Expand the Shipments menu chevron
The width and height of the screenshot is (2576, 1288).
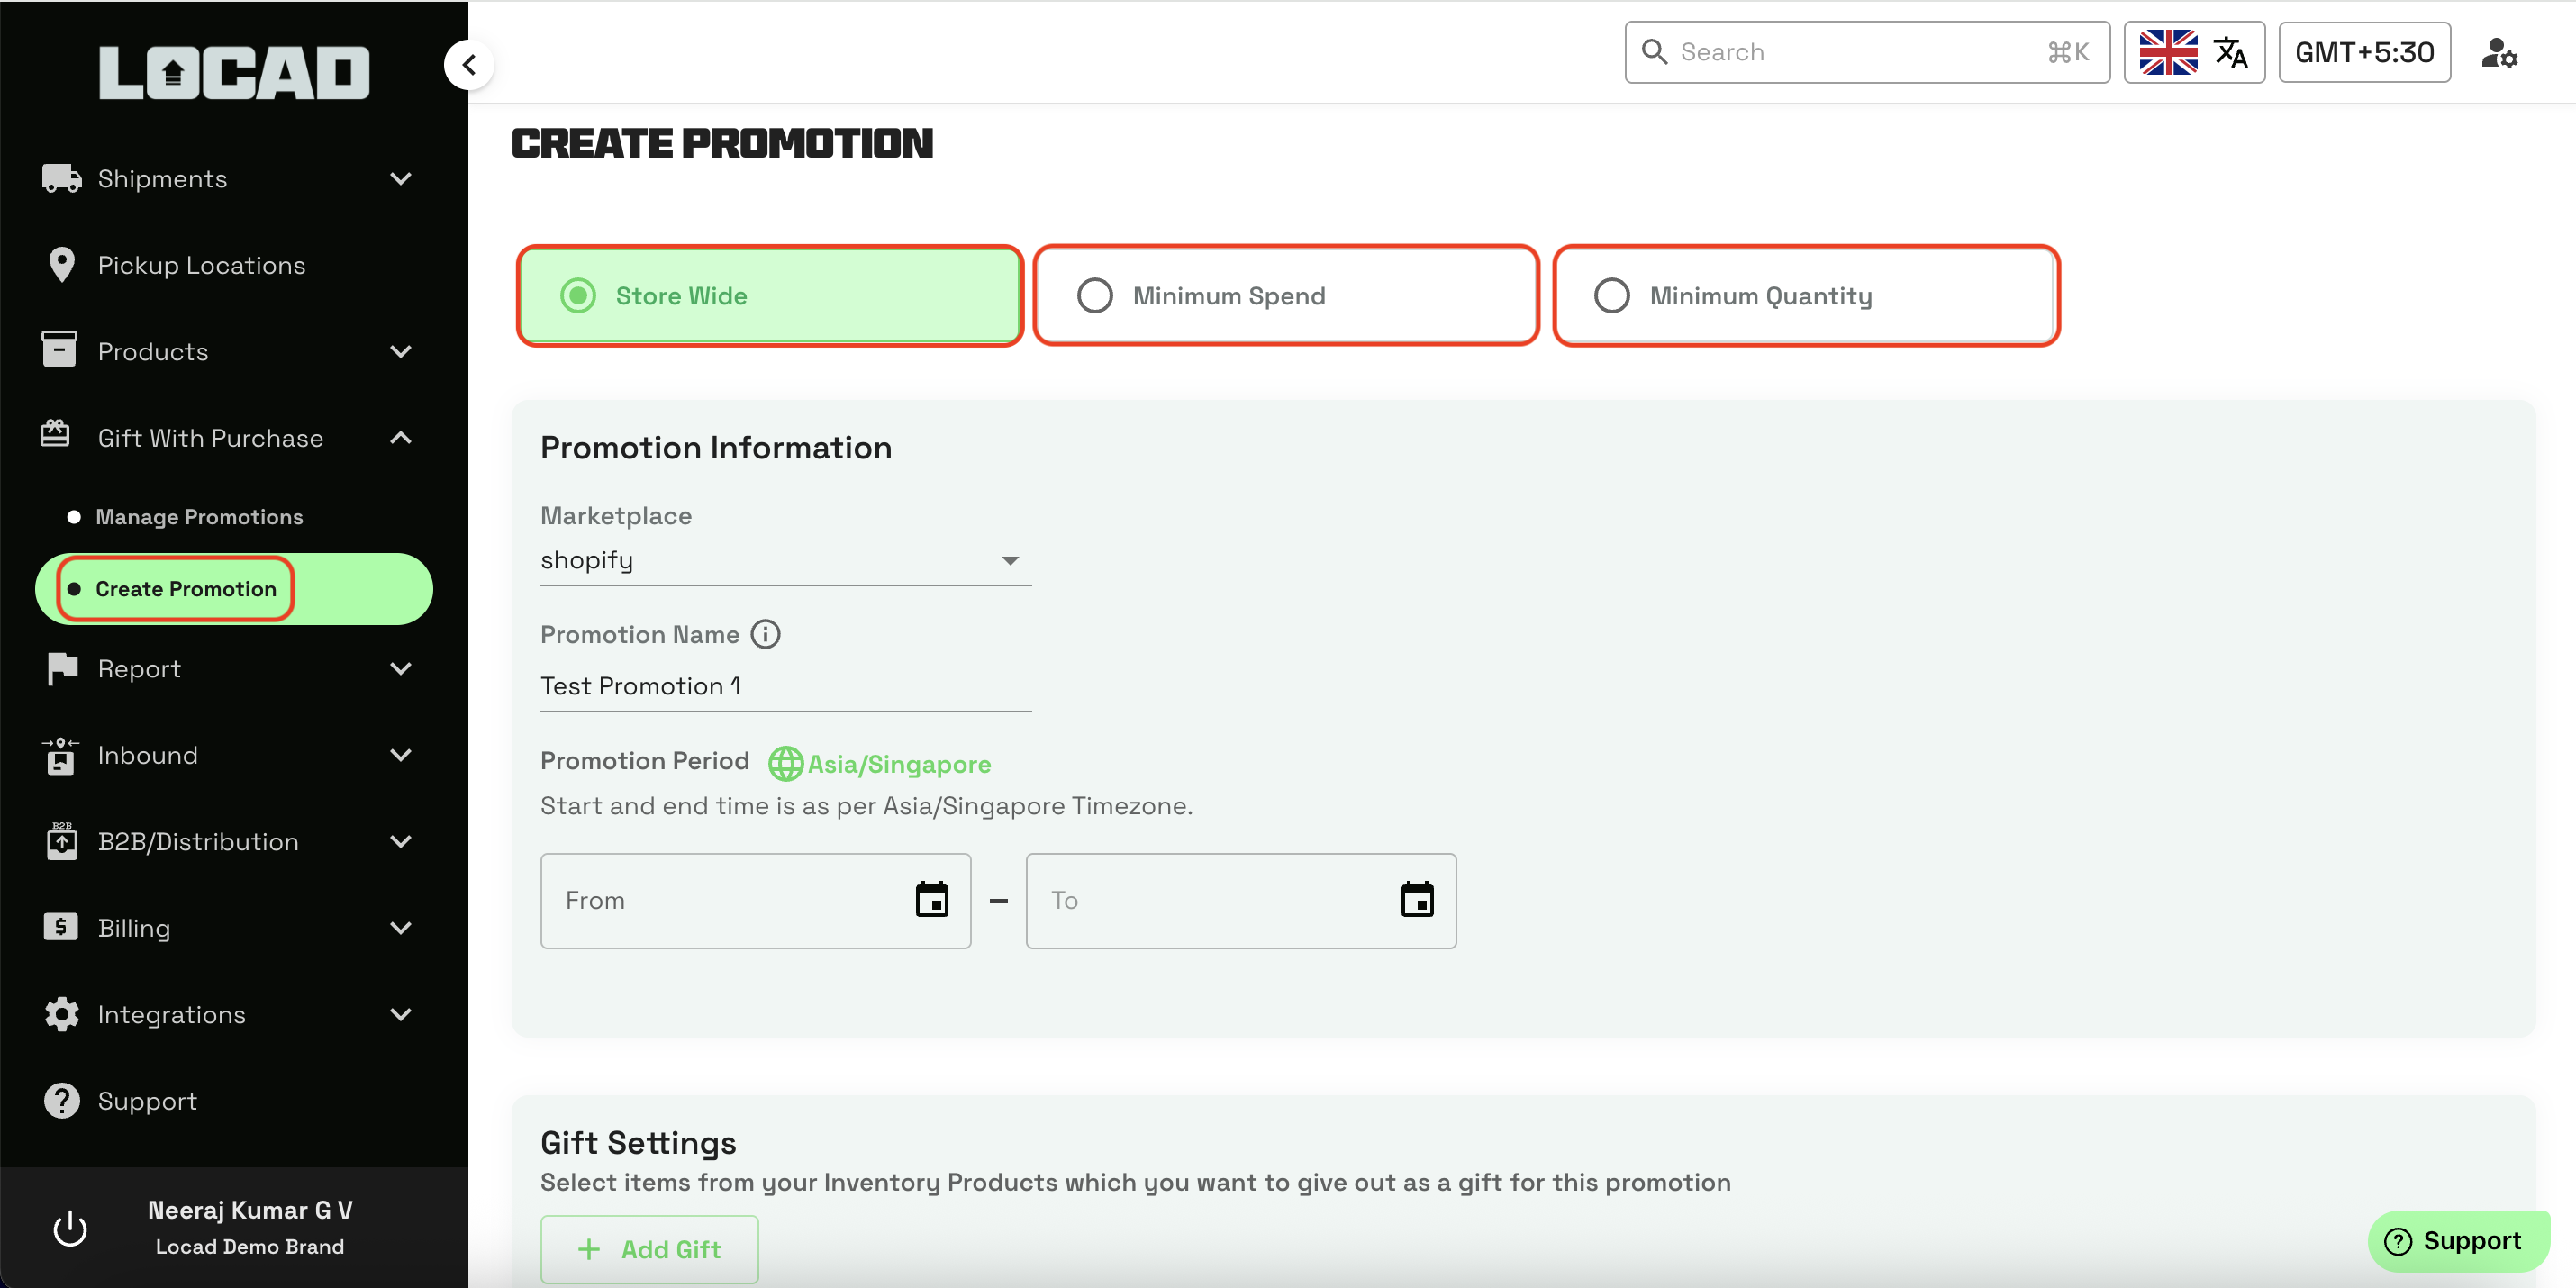click(x=401, y=179)
